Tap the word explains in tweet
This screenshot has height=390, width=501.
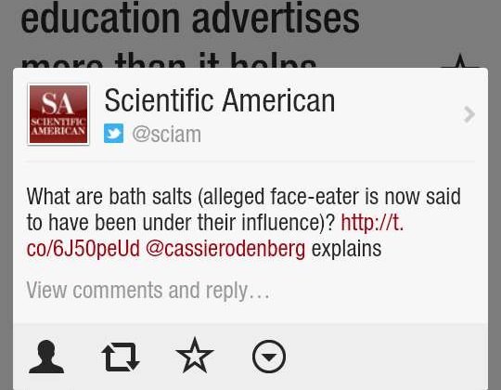click(x=346, y=249)
